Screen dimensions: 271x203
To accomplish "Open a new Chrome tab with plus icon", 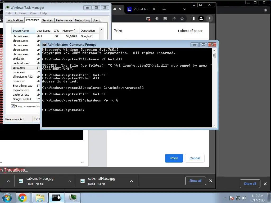I will [x=164, y=9].
